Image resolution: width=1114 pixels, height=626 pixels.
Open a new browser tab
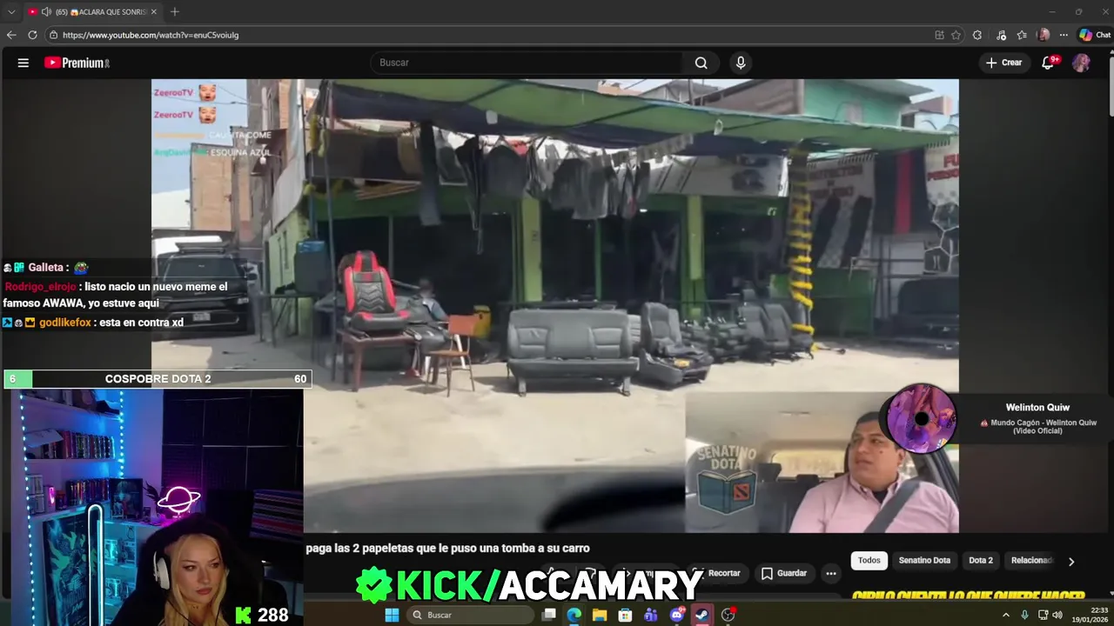(175, 12)
